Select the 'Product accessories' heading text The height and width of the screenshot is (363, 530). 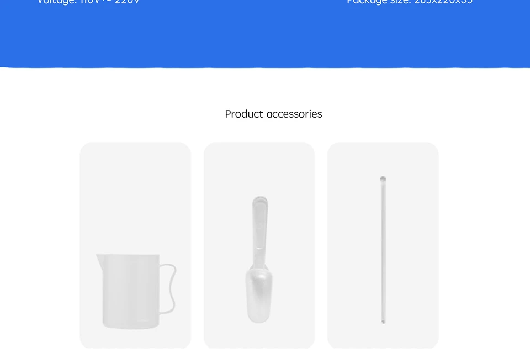[273, 114]
